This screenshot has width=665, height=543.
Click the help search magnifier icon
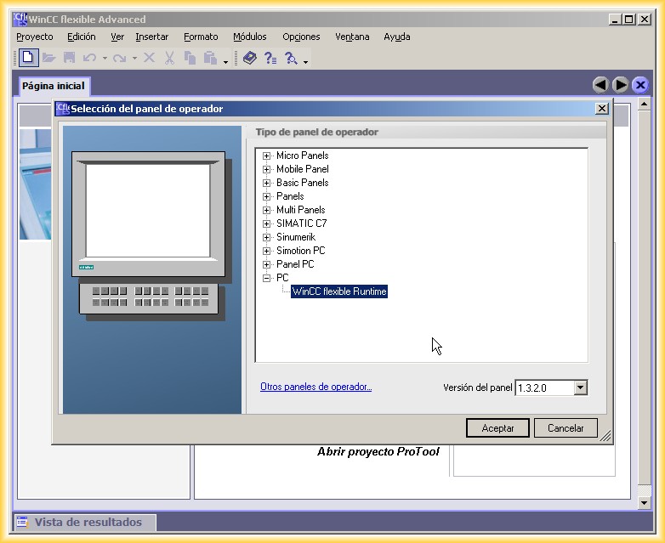pyautogui.click(x=291, y=58)
